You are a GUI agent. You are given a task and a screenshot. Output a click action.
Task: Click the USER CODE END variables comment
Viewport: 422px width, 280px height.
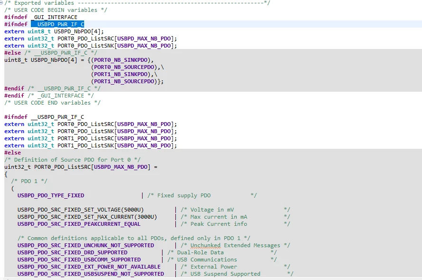click(x=52, y=103)
